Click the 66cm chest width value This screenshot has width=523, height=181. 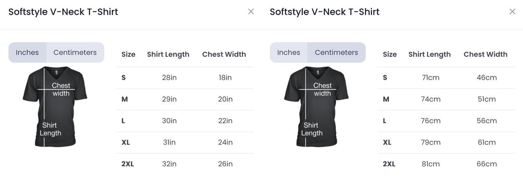(x=487, y=164)
